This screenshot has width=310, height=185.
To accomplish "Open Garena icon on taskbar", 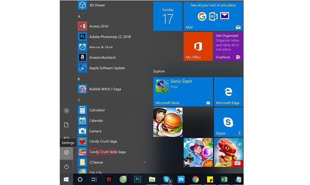I will (108, 179).
